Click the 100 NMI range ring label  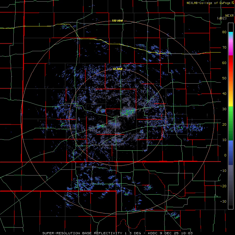pos(117,21)
